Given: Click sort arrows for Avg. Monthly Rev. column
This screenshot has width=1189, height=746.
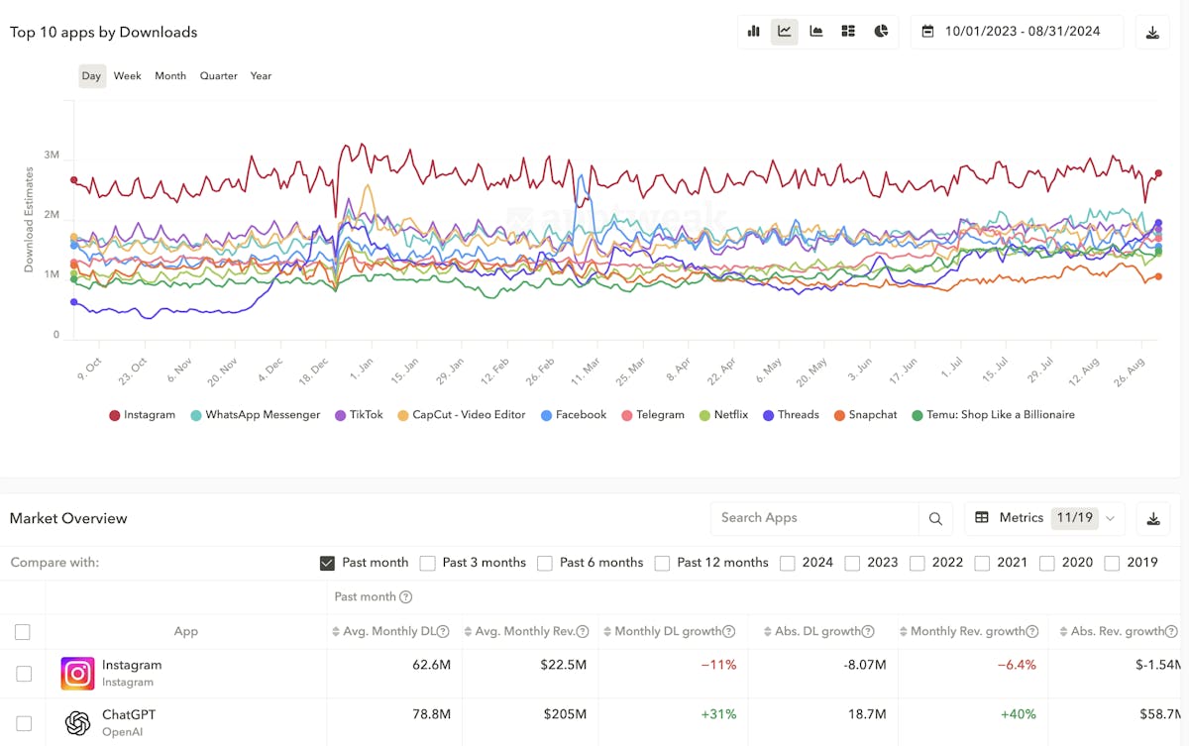Looking at the screenshot, I should point(469,632).
